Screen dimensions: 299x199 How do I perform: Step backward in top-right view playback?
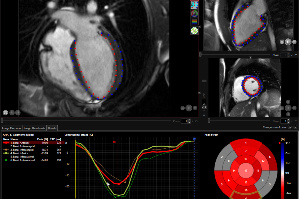click(x=282, y=42)
